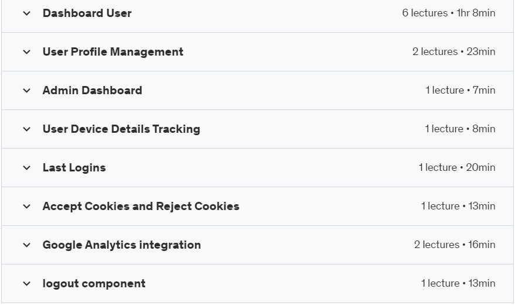Screen dimensions: 515x306
Task: Click the 2 lectures 16min label
Action: (455, 245)
